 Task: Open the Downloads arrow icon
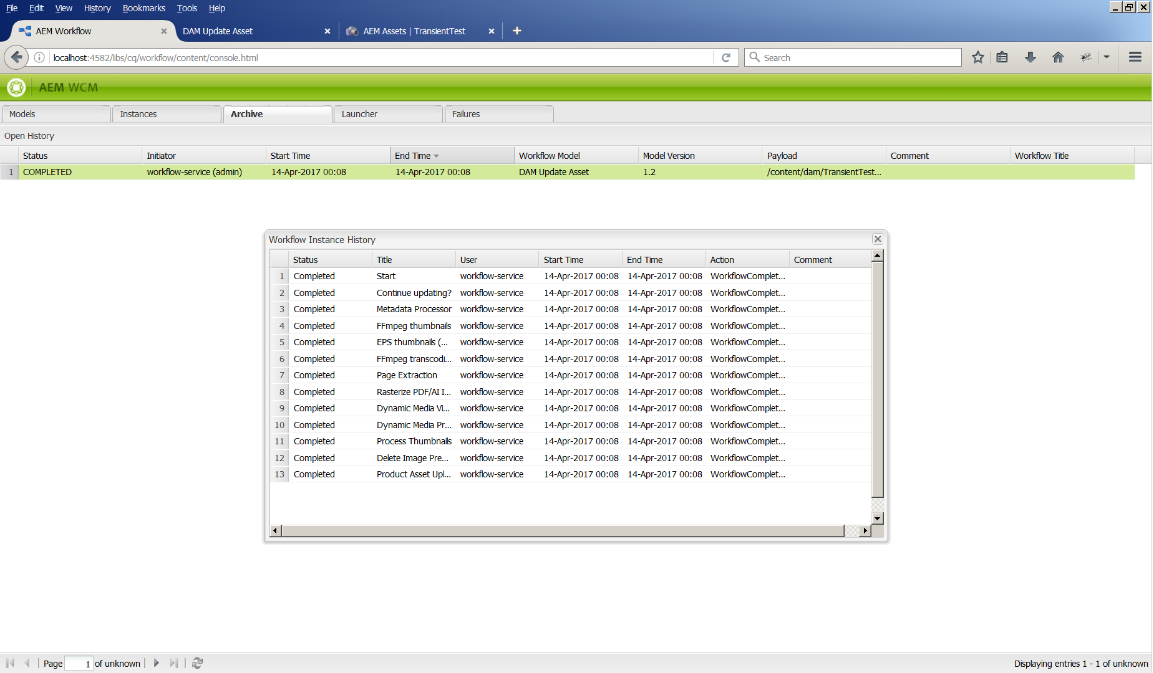click(1030, 57)
